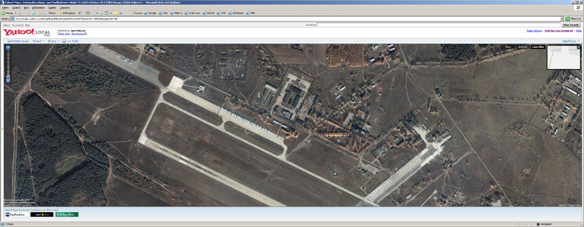The image size is (584, 227).
Task: Click the zoom in plus button on map
Action: (x=8, y=81)
